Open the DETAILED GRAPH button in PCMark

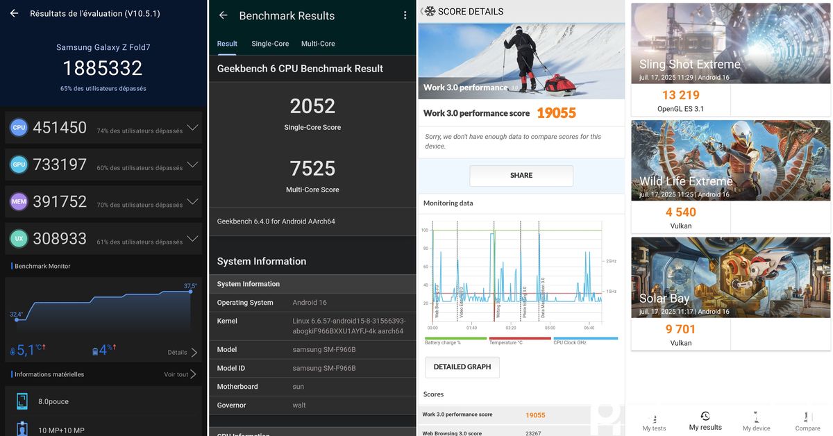(x=462, y=367)
